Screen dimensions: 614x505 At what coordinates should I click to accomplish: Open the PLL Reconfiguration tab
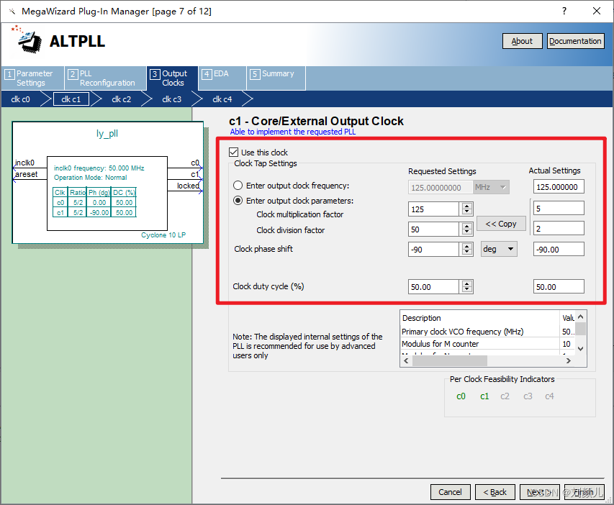[x=105, y=78]
